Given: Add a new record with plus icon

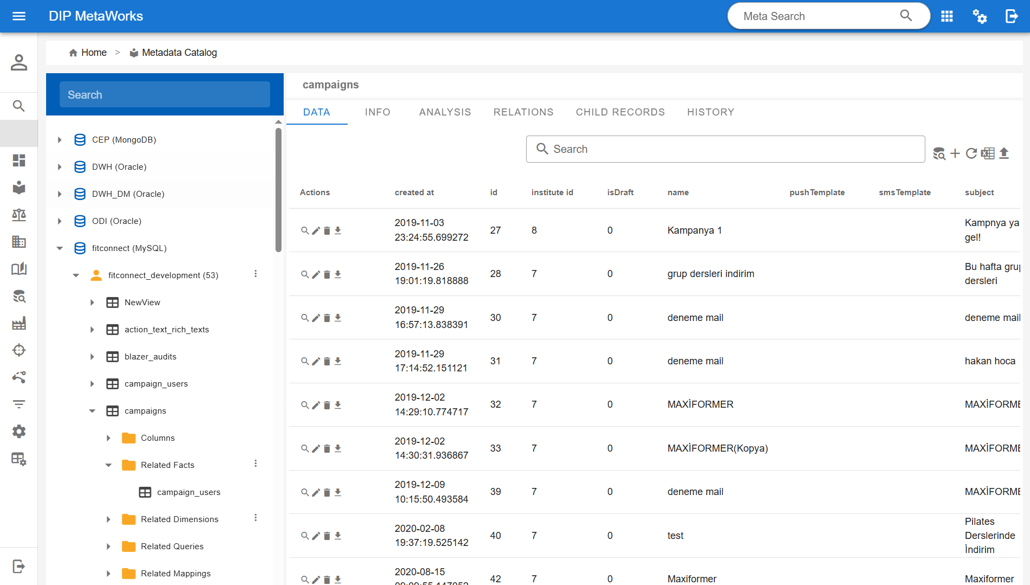Looking at the screenshot, I should point(955,153).
